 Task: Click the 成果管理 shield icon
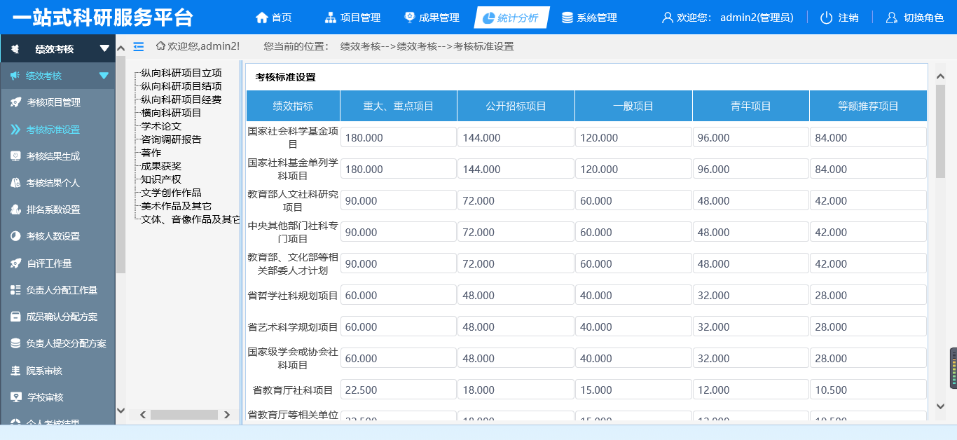pos(410,18)
